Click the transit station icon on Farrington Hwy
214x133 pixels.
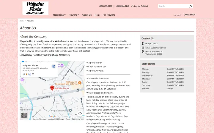point(78,90)
